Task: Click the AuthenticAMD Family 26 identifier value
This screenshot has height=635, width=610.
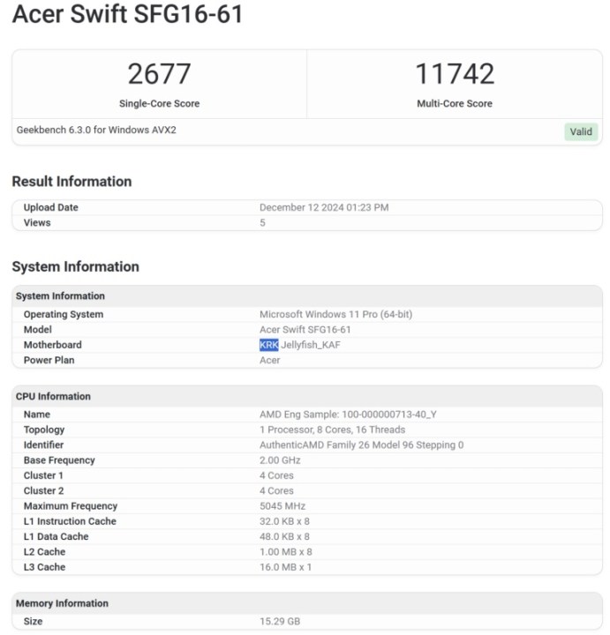Action: pos(361,445)
